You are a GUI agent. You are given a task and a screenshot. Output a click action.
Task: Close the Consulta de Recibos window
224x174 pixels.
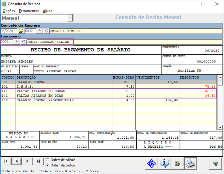coord(217,4)
